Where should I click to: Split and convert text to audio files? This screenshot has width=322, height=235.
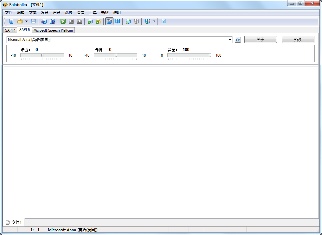coord(52,21)
